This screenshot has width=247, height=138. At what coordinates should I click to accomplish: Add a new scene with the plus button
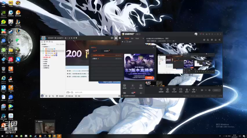point(143,39)
